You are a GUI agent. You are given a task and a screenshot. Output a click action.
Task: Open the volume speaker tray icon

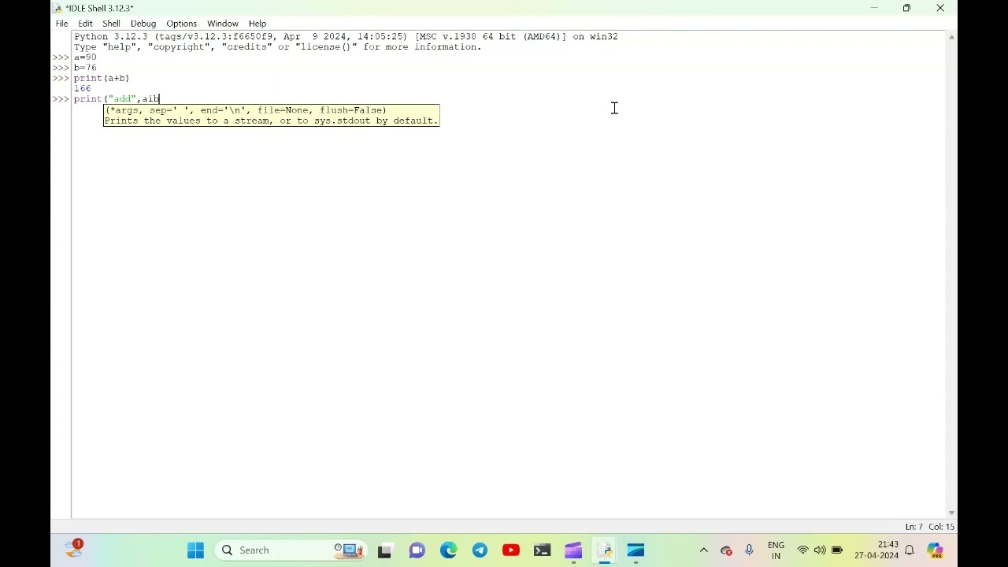click(x=820, y=550)
